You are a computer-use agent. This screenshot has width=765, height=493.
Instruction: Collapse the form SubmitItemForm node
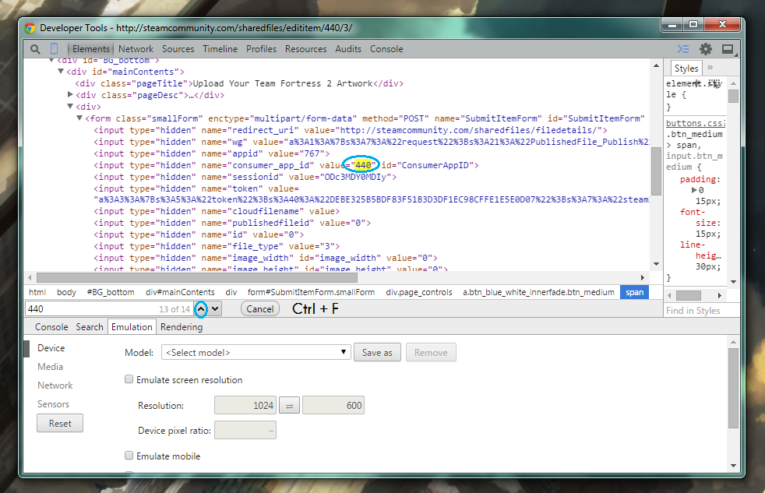79,118
